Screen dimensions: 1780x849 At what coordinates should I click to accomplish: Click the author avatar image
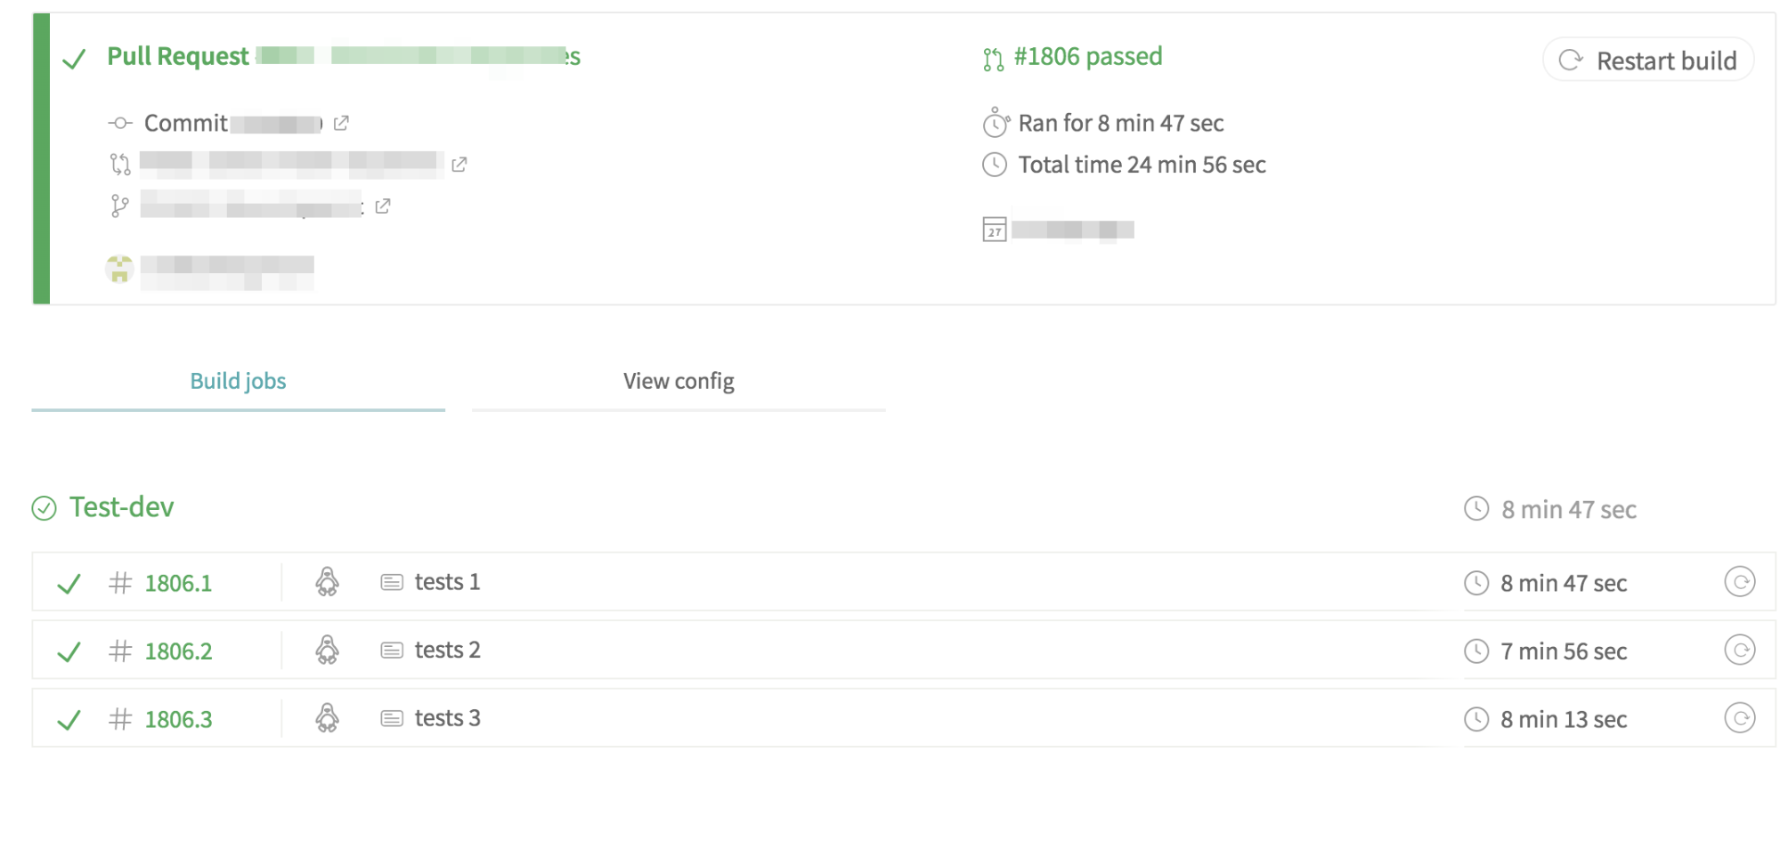tap(119, 269)
